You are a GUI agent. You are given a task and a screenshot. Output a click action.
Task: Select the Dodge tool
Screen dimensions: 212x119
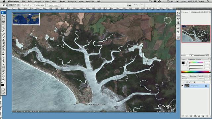point(3,55)
